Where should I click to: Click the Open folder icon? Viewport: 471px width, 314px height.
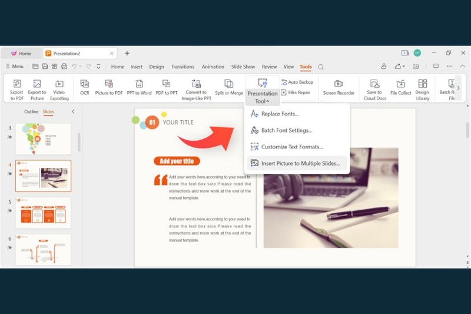[35, 67]
